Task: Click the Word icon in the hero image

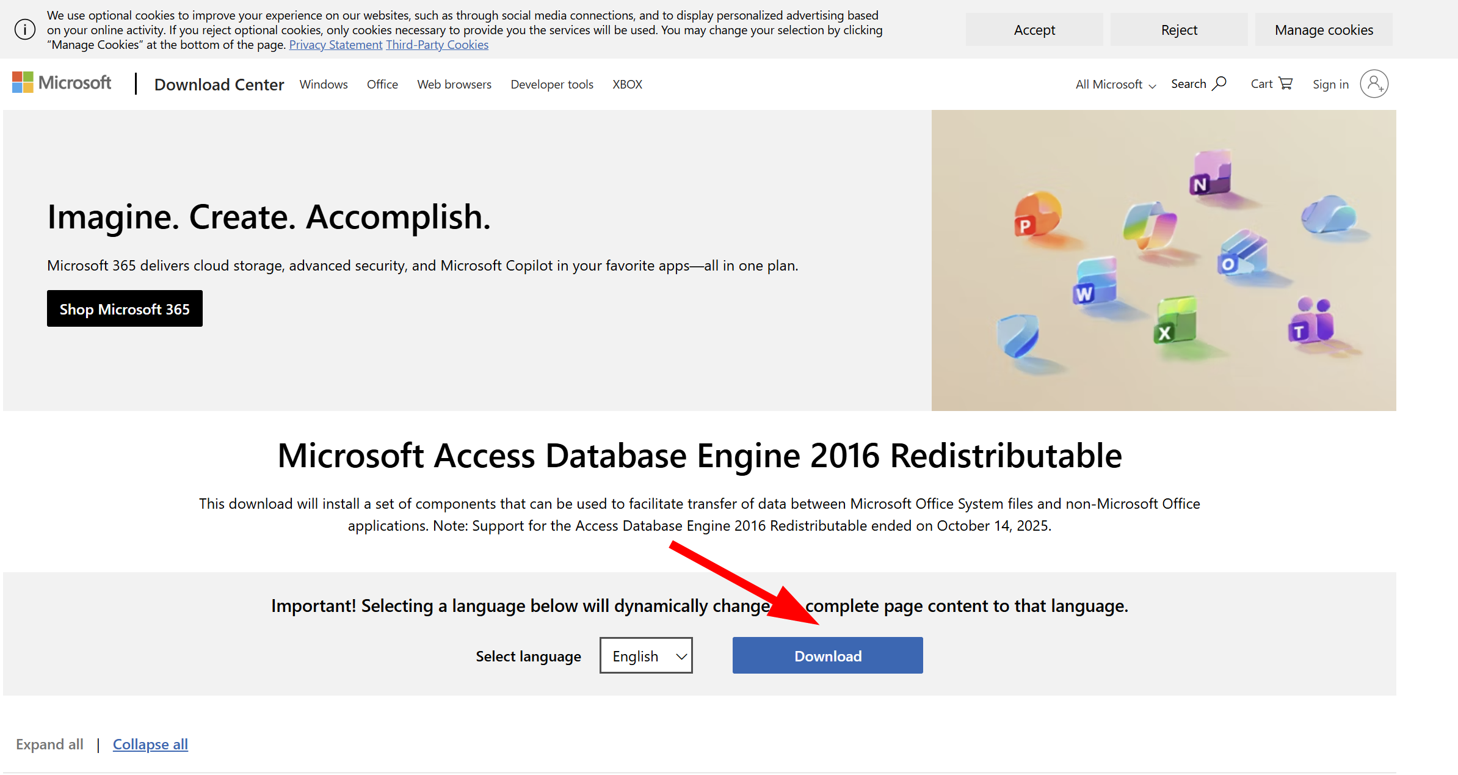Action: (x=1095, y=281)
